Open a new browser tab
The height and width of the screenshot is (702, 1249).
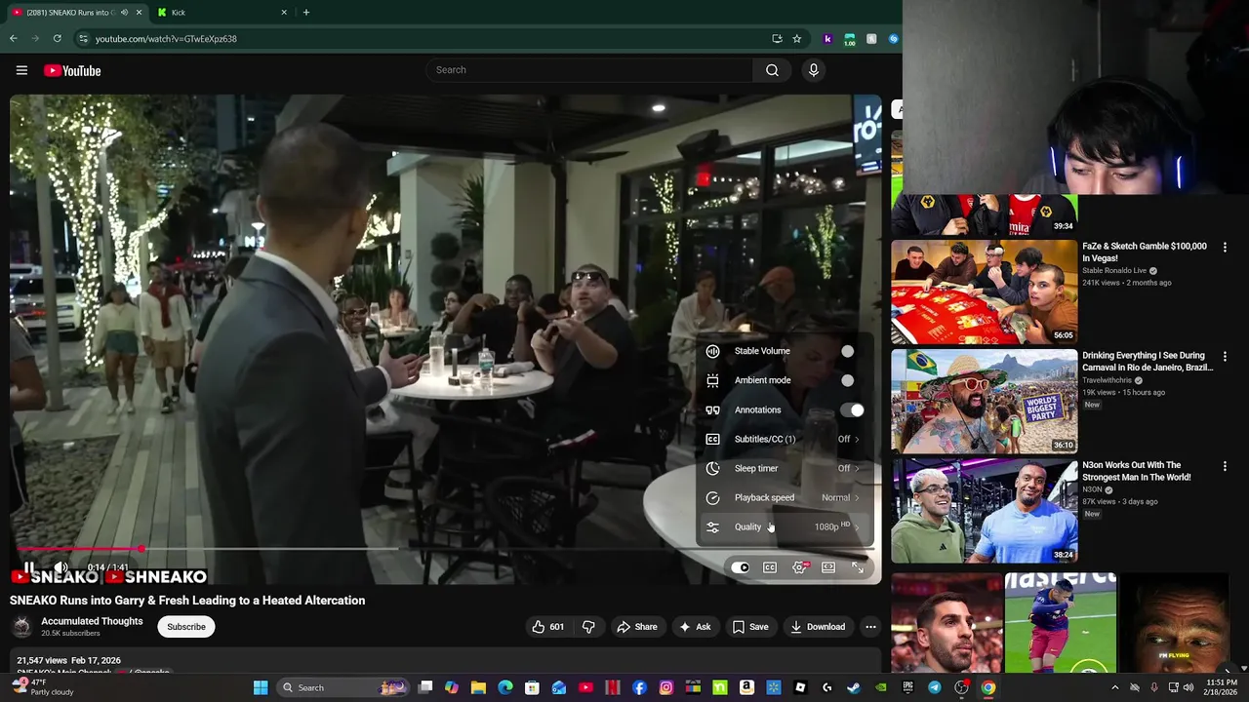(306, 13)
